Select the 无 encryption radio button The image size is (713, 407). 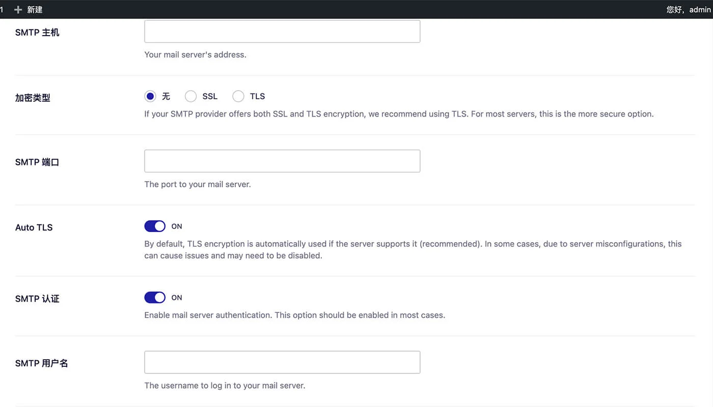point(150,96)
